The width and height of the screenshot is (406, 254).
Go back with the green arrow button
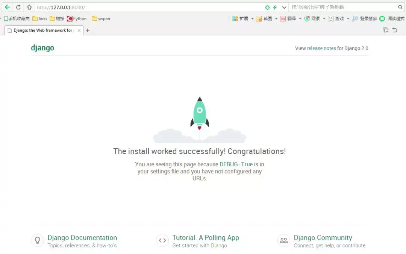pos(8,7)
